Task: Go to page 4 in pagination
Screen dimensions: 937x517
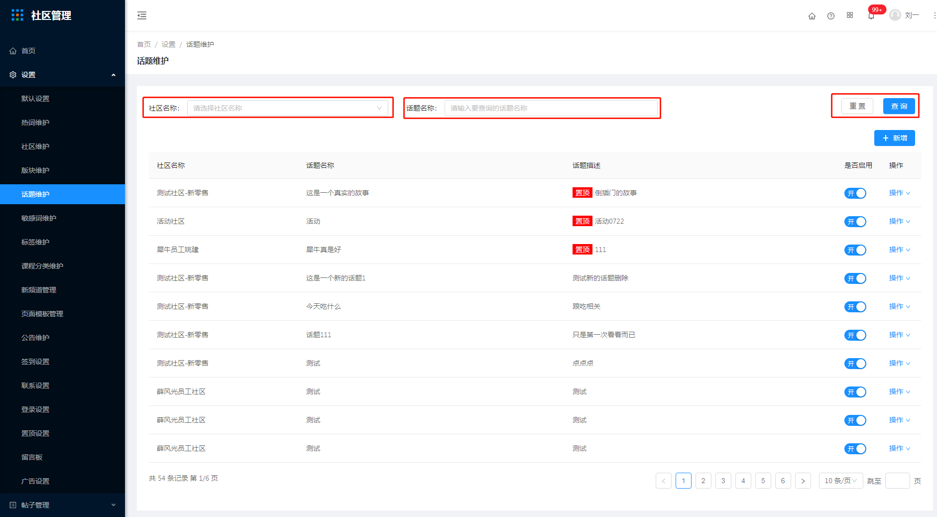Action: click(x=743, y=481)
